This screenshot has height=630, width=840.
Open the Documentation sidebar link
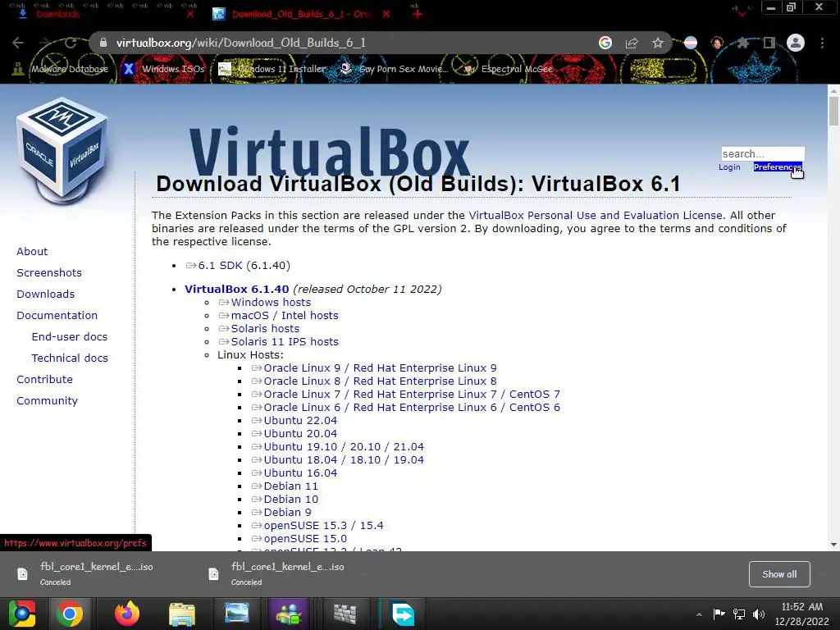57,316
